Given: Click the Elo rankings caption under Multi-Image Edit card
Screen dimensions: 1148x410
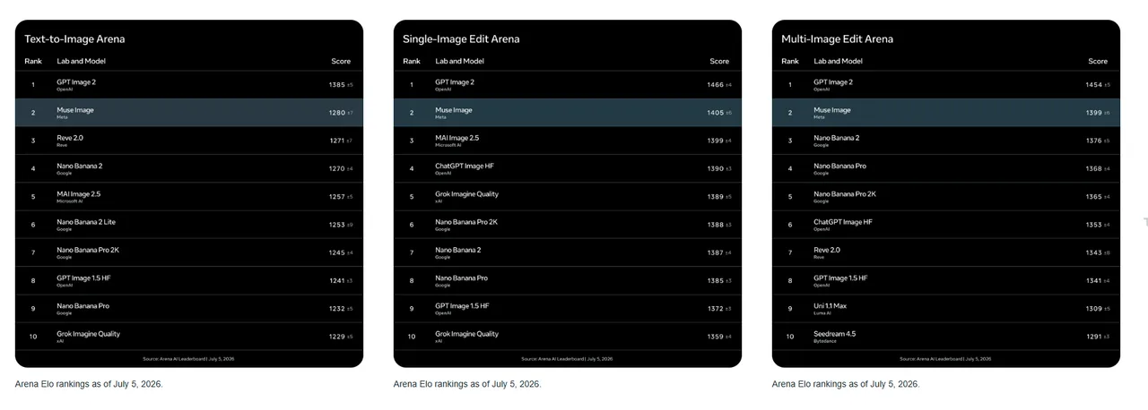Looking at the screenshot, I should click(846, 384).
